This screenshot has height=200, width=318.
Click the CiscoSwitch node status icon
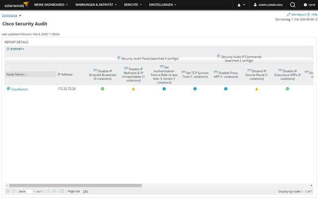[x=8, y=88]
